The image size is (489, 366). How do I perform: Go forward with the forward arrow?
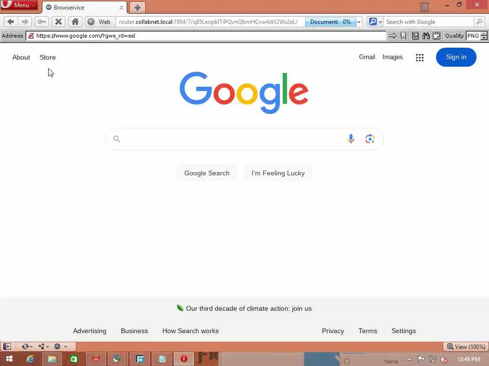click(x=25, y=22)
